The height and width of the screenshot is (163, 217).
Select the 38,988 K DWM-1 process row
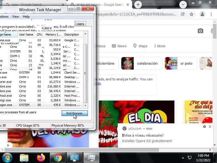point(42,77)
